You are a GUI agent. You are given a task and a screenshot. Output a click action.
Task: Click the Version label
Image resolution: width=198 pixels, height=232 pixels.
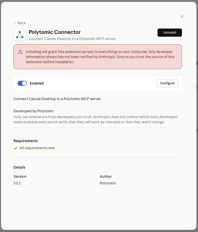20,176
